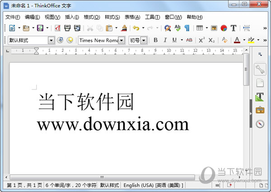Toggle Bold formatting
Screen dimensions: 271x192
click(155, 40)
